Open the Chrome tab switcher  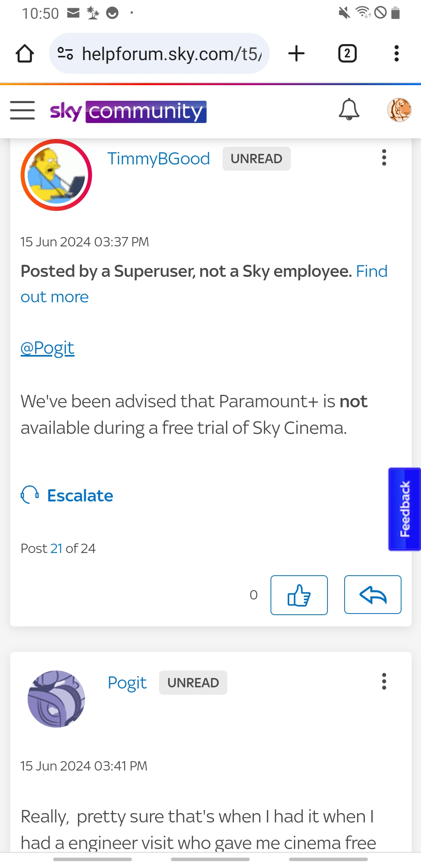(x=347, y=53)
